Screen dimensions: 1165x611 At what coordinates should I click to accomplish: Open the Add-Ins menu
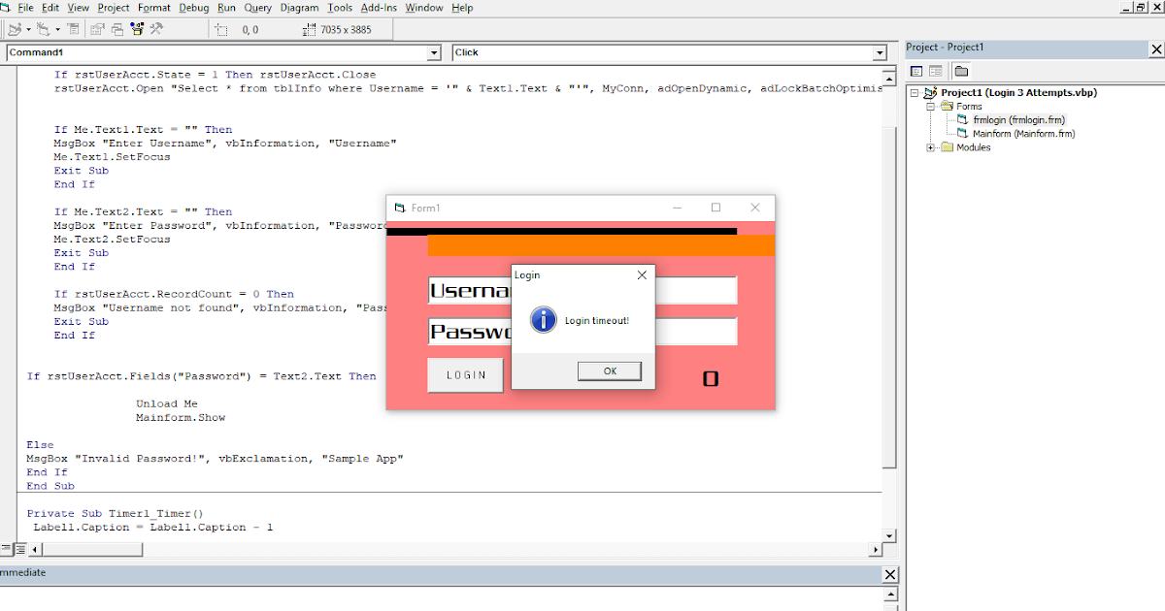(379, 8)
